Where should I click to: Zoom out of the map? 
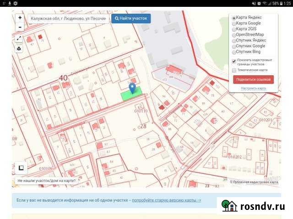[x=20, y=27]
